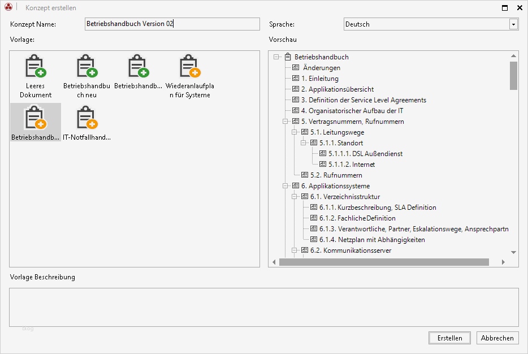Click the highlighted Betriebshandb... template with the orange plus
The width and height of the screenshot is (528, 354).
coord(36,123)
